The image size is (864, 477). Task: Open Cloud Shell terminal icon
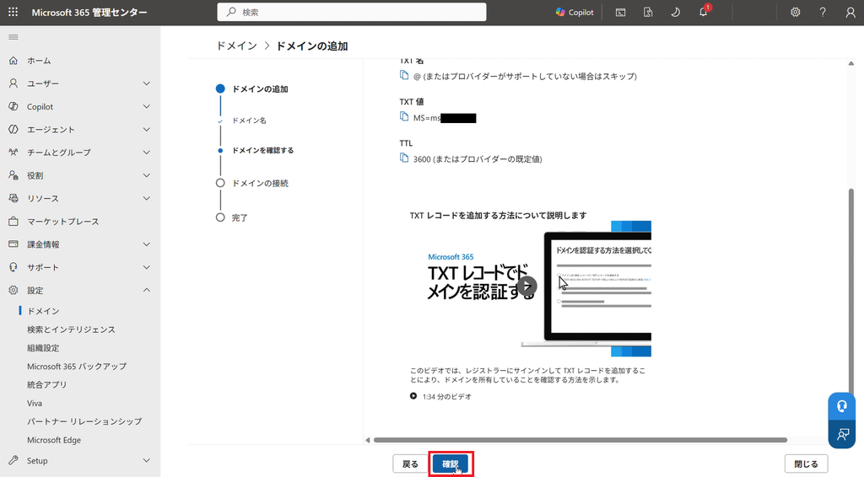(x=620, y=12)
